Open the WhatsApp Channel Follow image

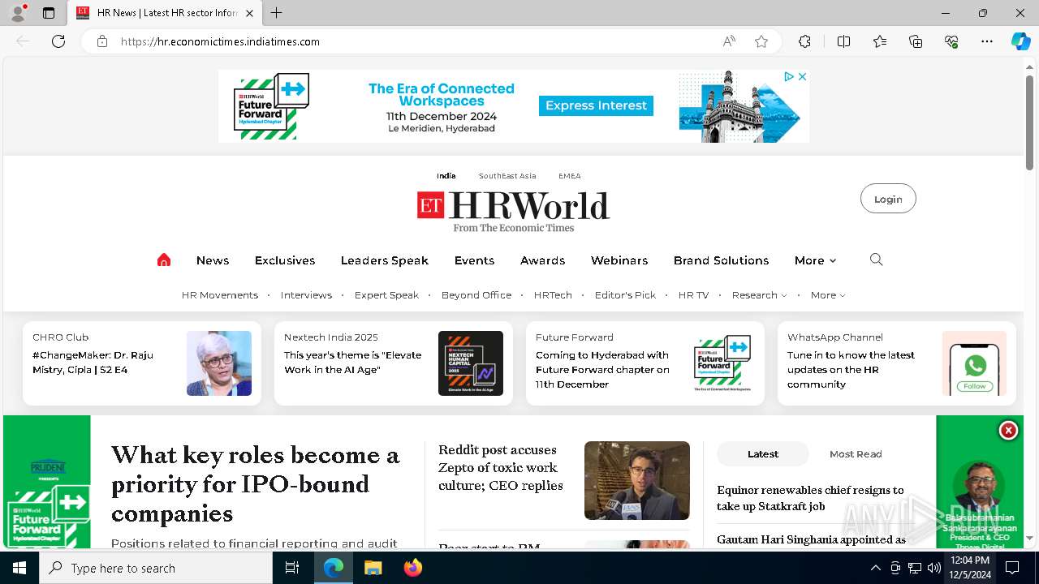point(974,363)
